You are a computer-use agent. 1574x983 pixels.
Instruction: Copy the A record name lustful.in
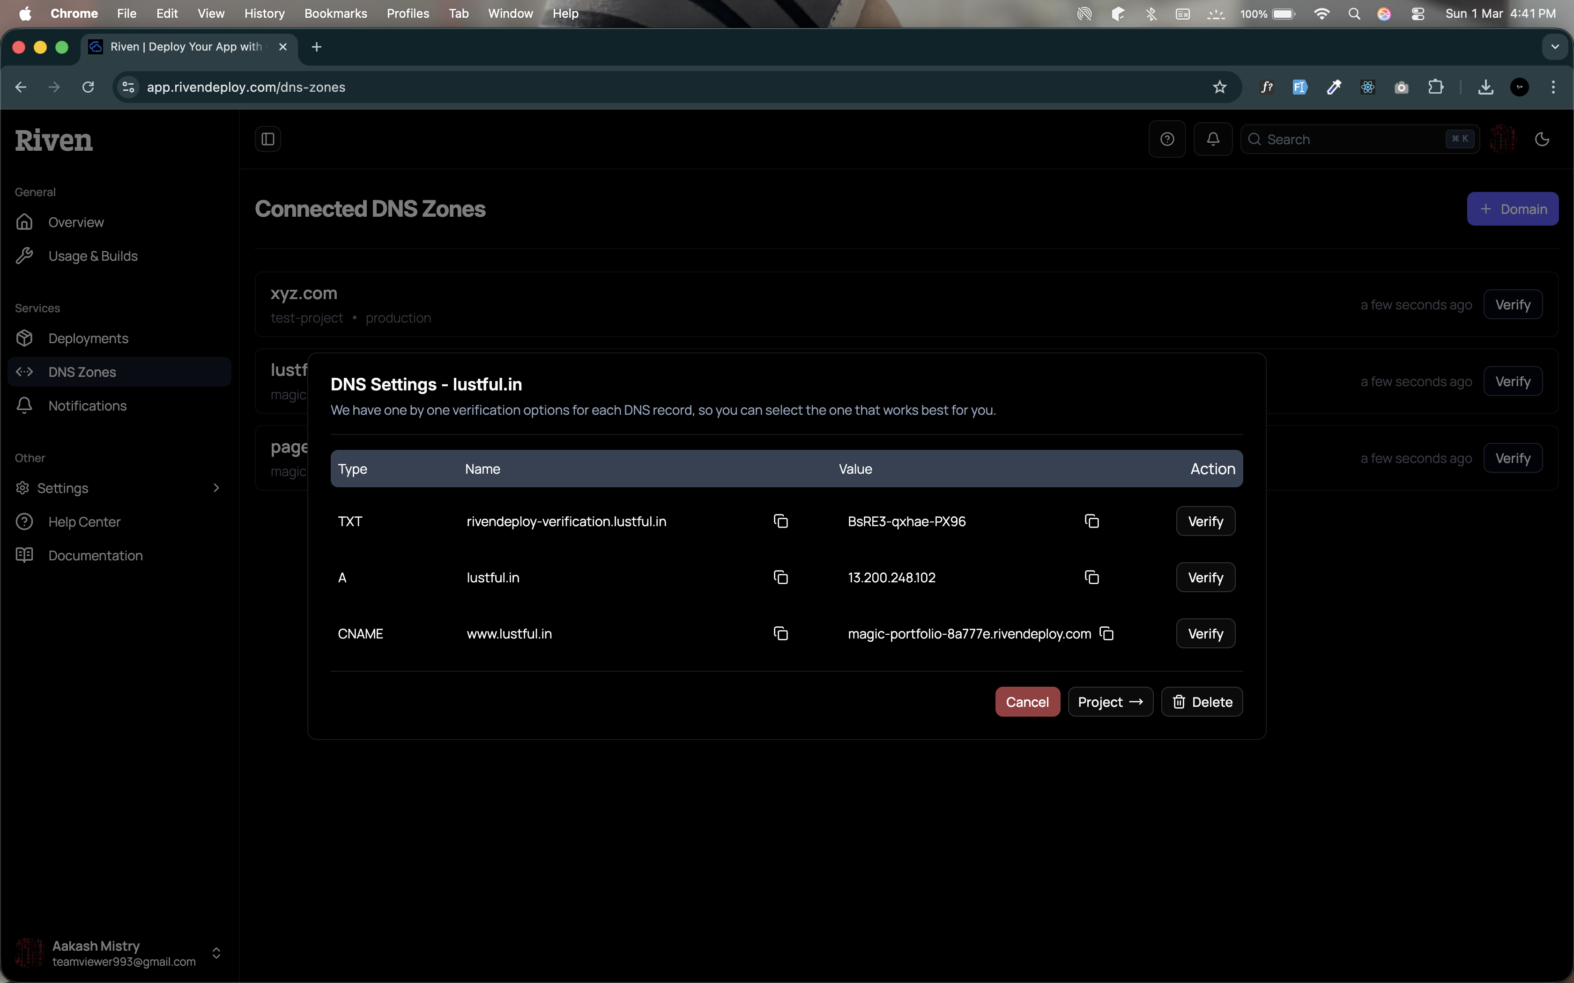(780, 577)
